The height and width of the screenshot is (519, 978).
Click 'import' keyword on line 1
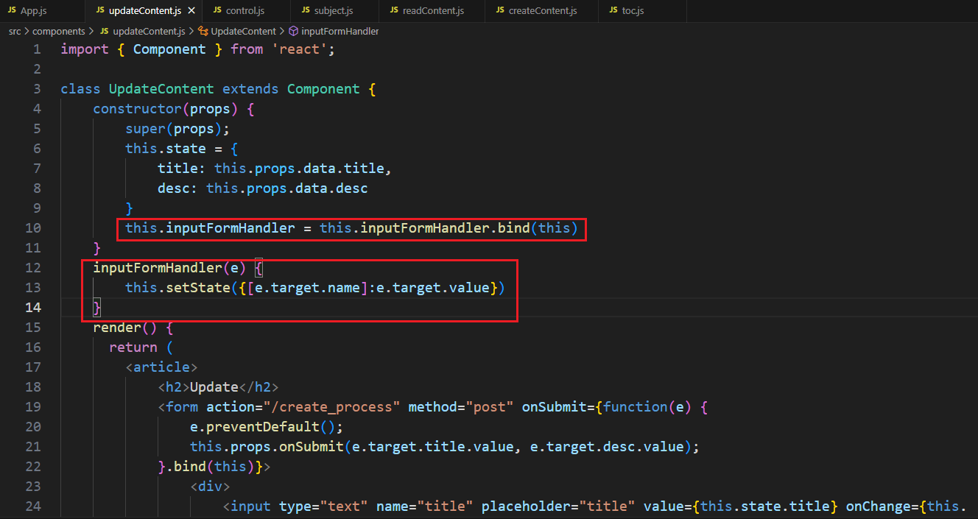(x=85, y=49)
